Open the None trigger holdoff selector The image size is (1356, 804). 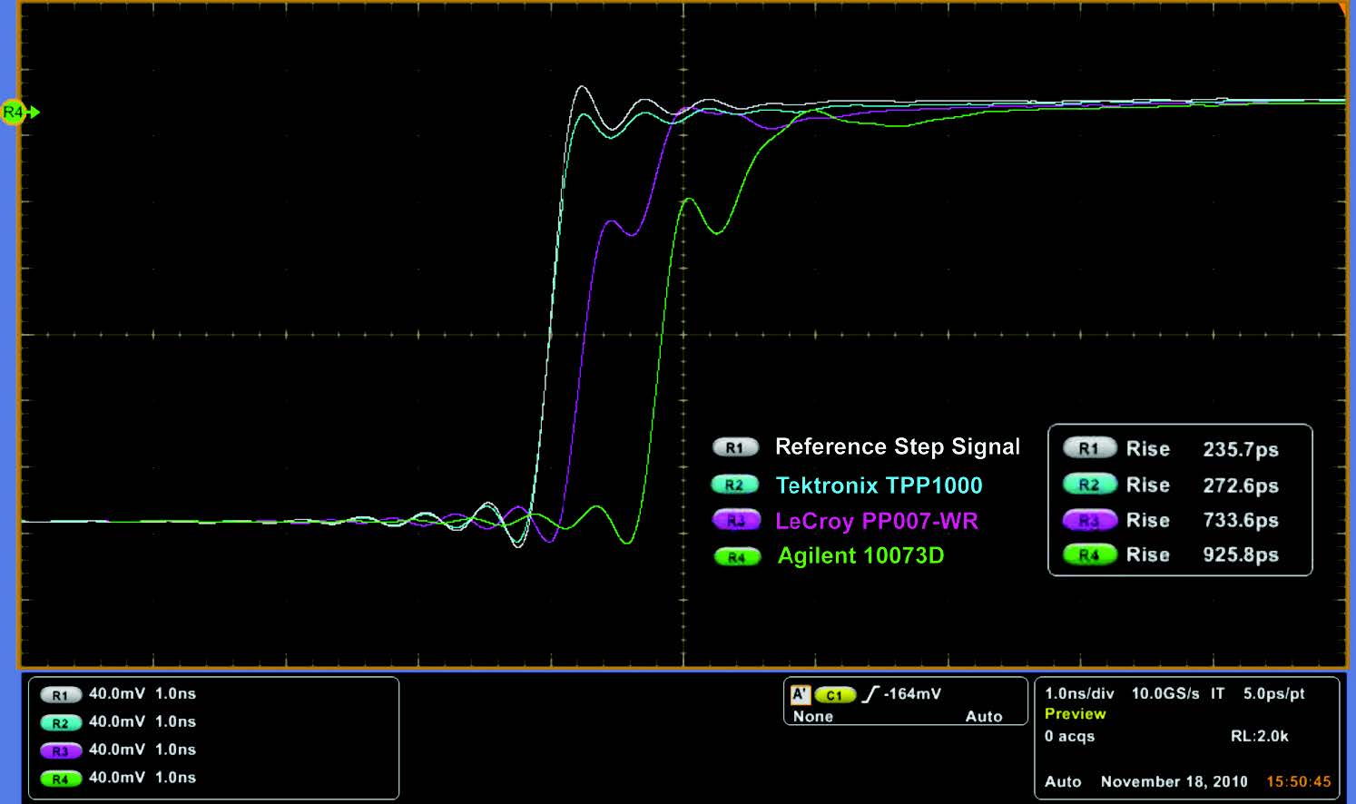(812, 716)
